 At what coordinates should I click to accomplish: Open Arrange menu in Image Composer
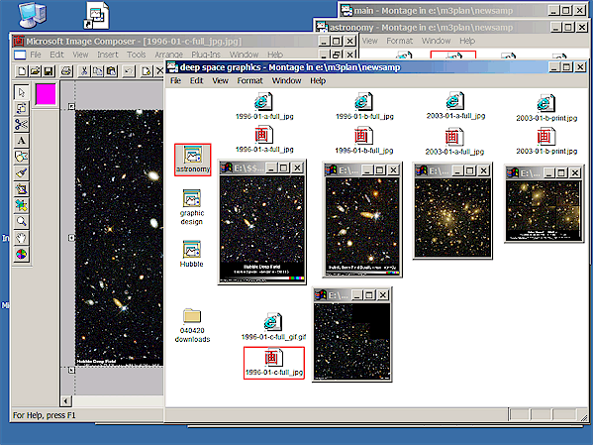pos(168,55)
